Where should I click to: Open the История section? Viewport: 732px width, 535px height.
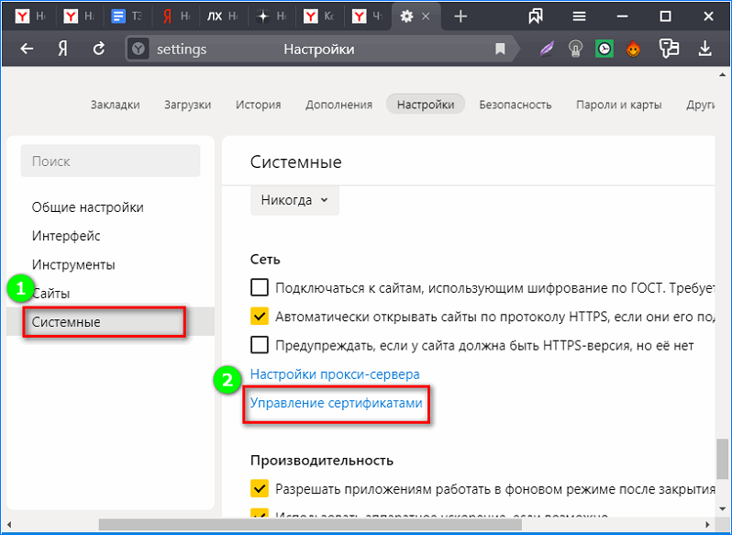click(x=258, y=105)
